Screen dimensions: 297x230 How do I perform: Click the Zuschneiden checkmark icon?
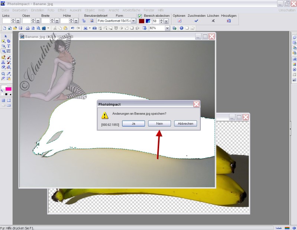coord(196,21)
